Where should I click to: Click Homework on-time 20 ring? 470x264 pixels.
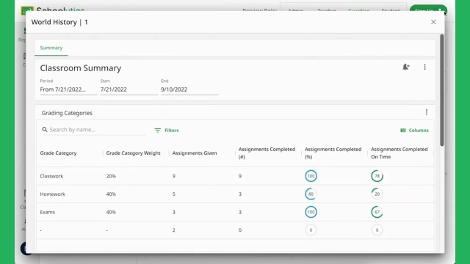[377, 194]
